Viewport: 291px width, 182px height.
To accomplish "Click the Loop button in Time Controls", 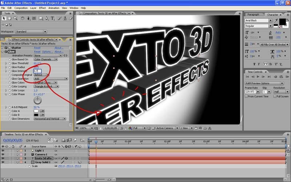I will tap(281, 76).
